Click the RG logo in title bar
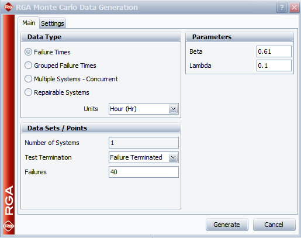Image resolution: width=301 pixels, height=238 pixels. click(x=8, y=7)
